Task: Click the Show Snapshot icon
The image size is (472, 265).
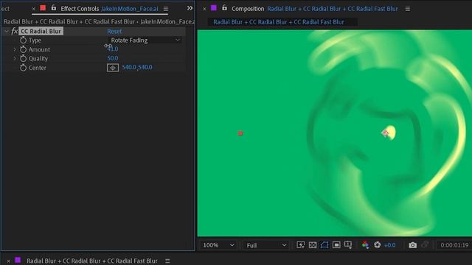Action: pyautogui.click(x=425, y=245)
